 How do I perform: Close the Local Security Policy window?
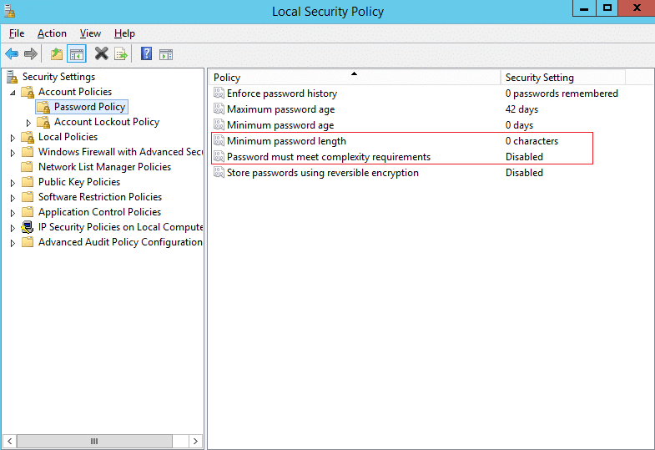636,8
